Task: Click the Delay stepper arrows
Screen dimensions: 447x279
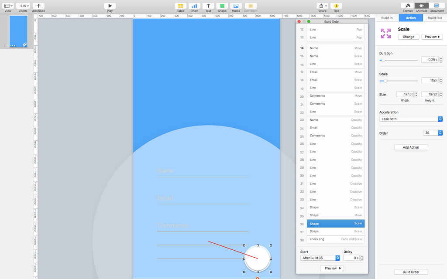Action: (x=362, y=258)
